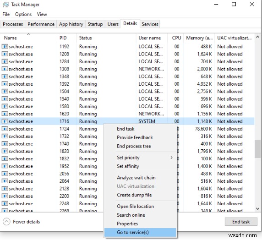Viewport: 262px width, 240px height.
Task: Sort by UAC virtualization column header
Action: (234, 38)
